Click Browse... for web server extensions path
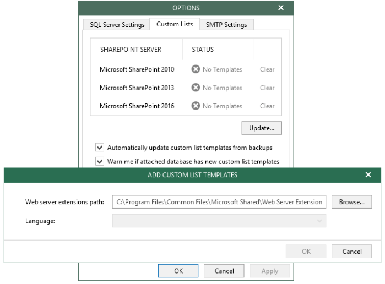Screen dimensions: 385x284 [351, 202]
